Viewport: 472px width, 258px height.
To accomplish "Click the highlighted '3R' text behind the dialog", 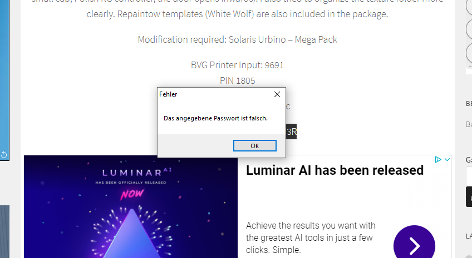I will (291, 131).
